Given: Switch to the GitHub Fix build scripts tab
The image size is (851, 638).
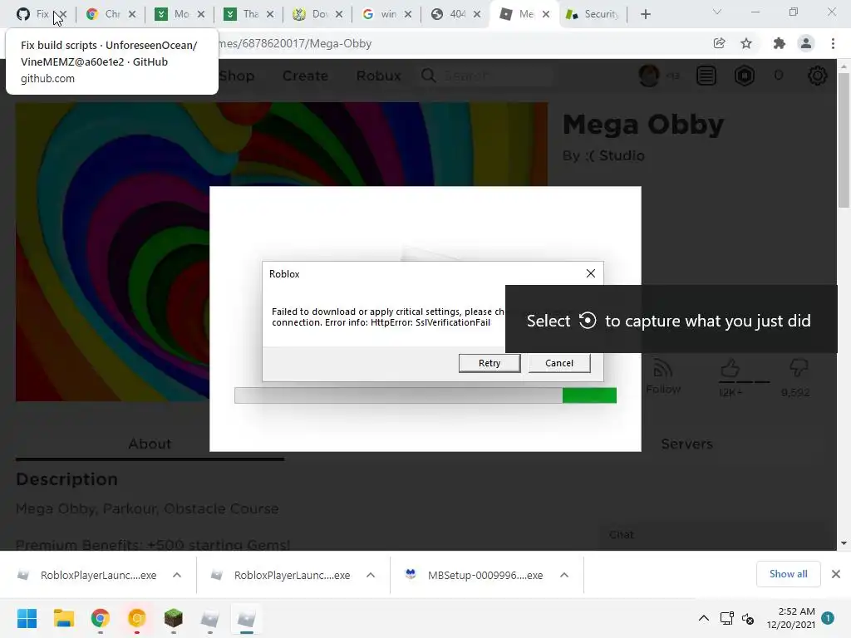Looking at the screenshot, I should (x=32, y=14).
